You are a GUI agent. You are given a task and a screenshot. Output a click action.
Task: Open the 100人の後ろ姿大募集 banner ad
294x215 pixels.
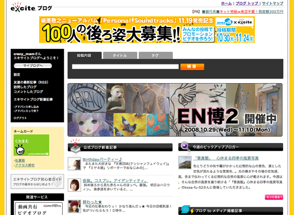tap(147, 30)
